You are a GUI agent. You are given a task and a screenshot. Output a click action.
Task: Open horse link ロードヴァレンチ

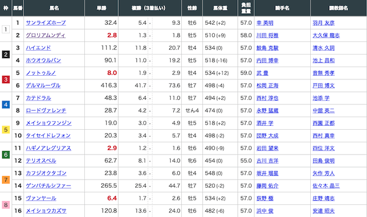tap(46, 110)
